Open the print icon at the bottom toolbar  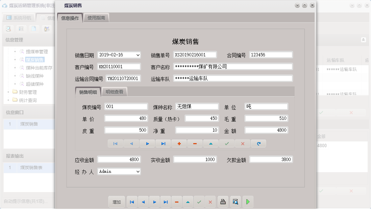pyautogui.click(x=223, y=202)
